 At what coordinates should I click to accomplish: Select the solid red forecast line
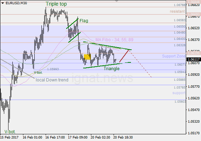pyautogui.click(x=124, y=56)
